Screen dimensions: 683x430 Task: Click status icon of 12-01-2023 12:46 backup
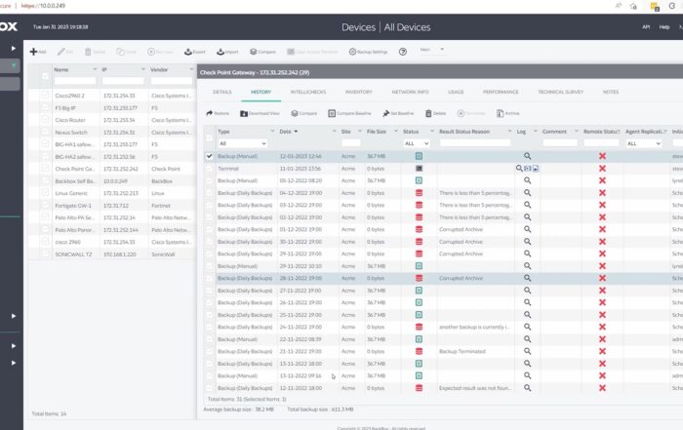click(x=419, y=156)
